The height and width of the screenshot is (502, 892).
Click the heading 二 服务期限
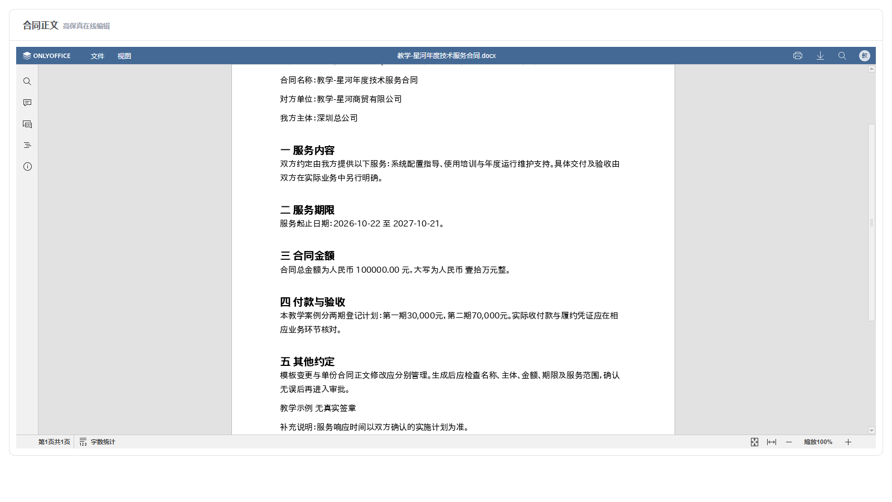click(307, 210)
